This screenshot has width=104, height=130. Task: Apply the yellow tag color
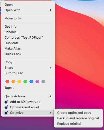[19, 81]
